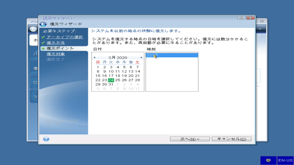294x165 pixels.
Task: Maximize the 復元ウィザード window
Action: pos(242,18)
